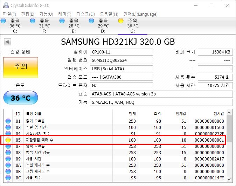This screenshot has height=186, width=236.
Task: Click the 임계값 column header
Action: [x=175, y=114]
